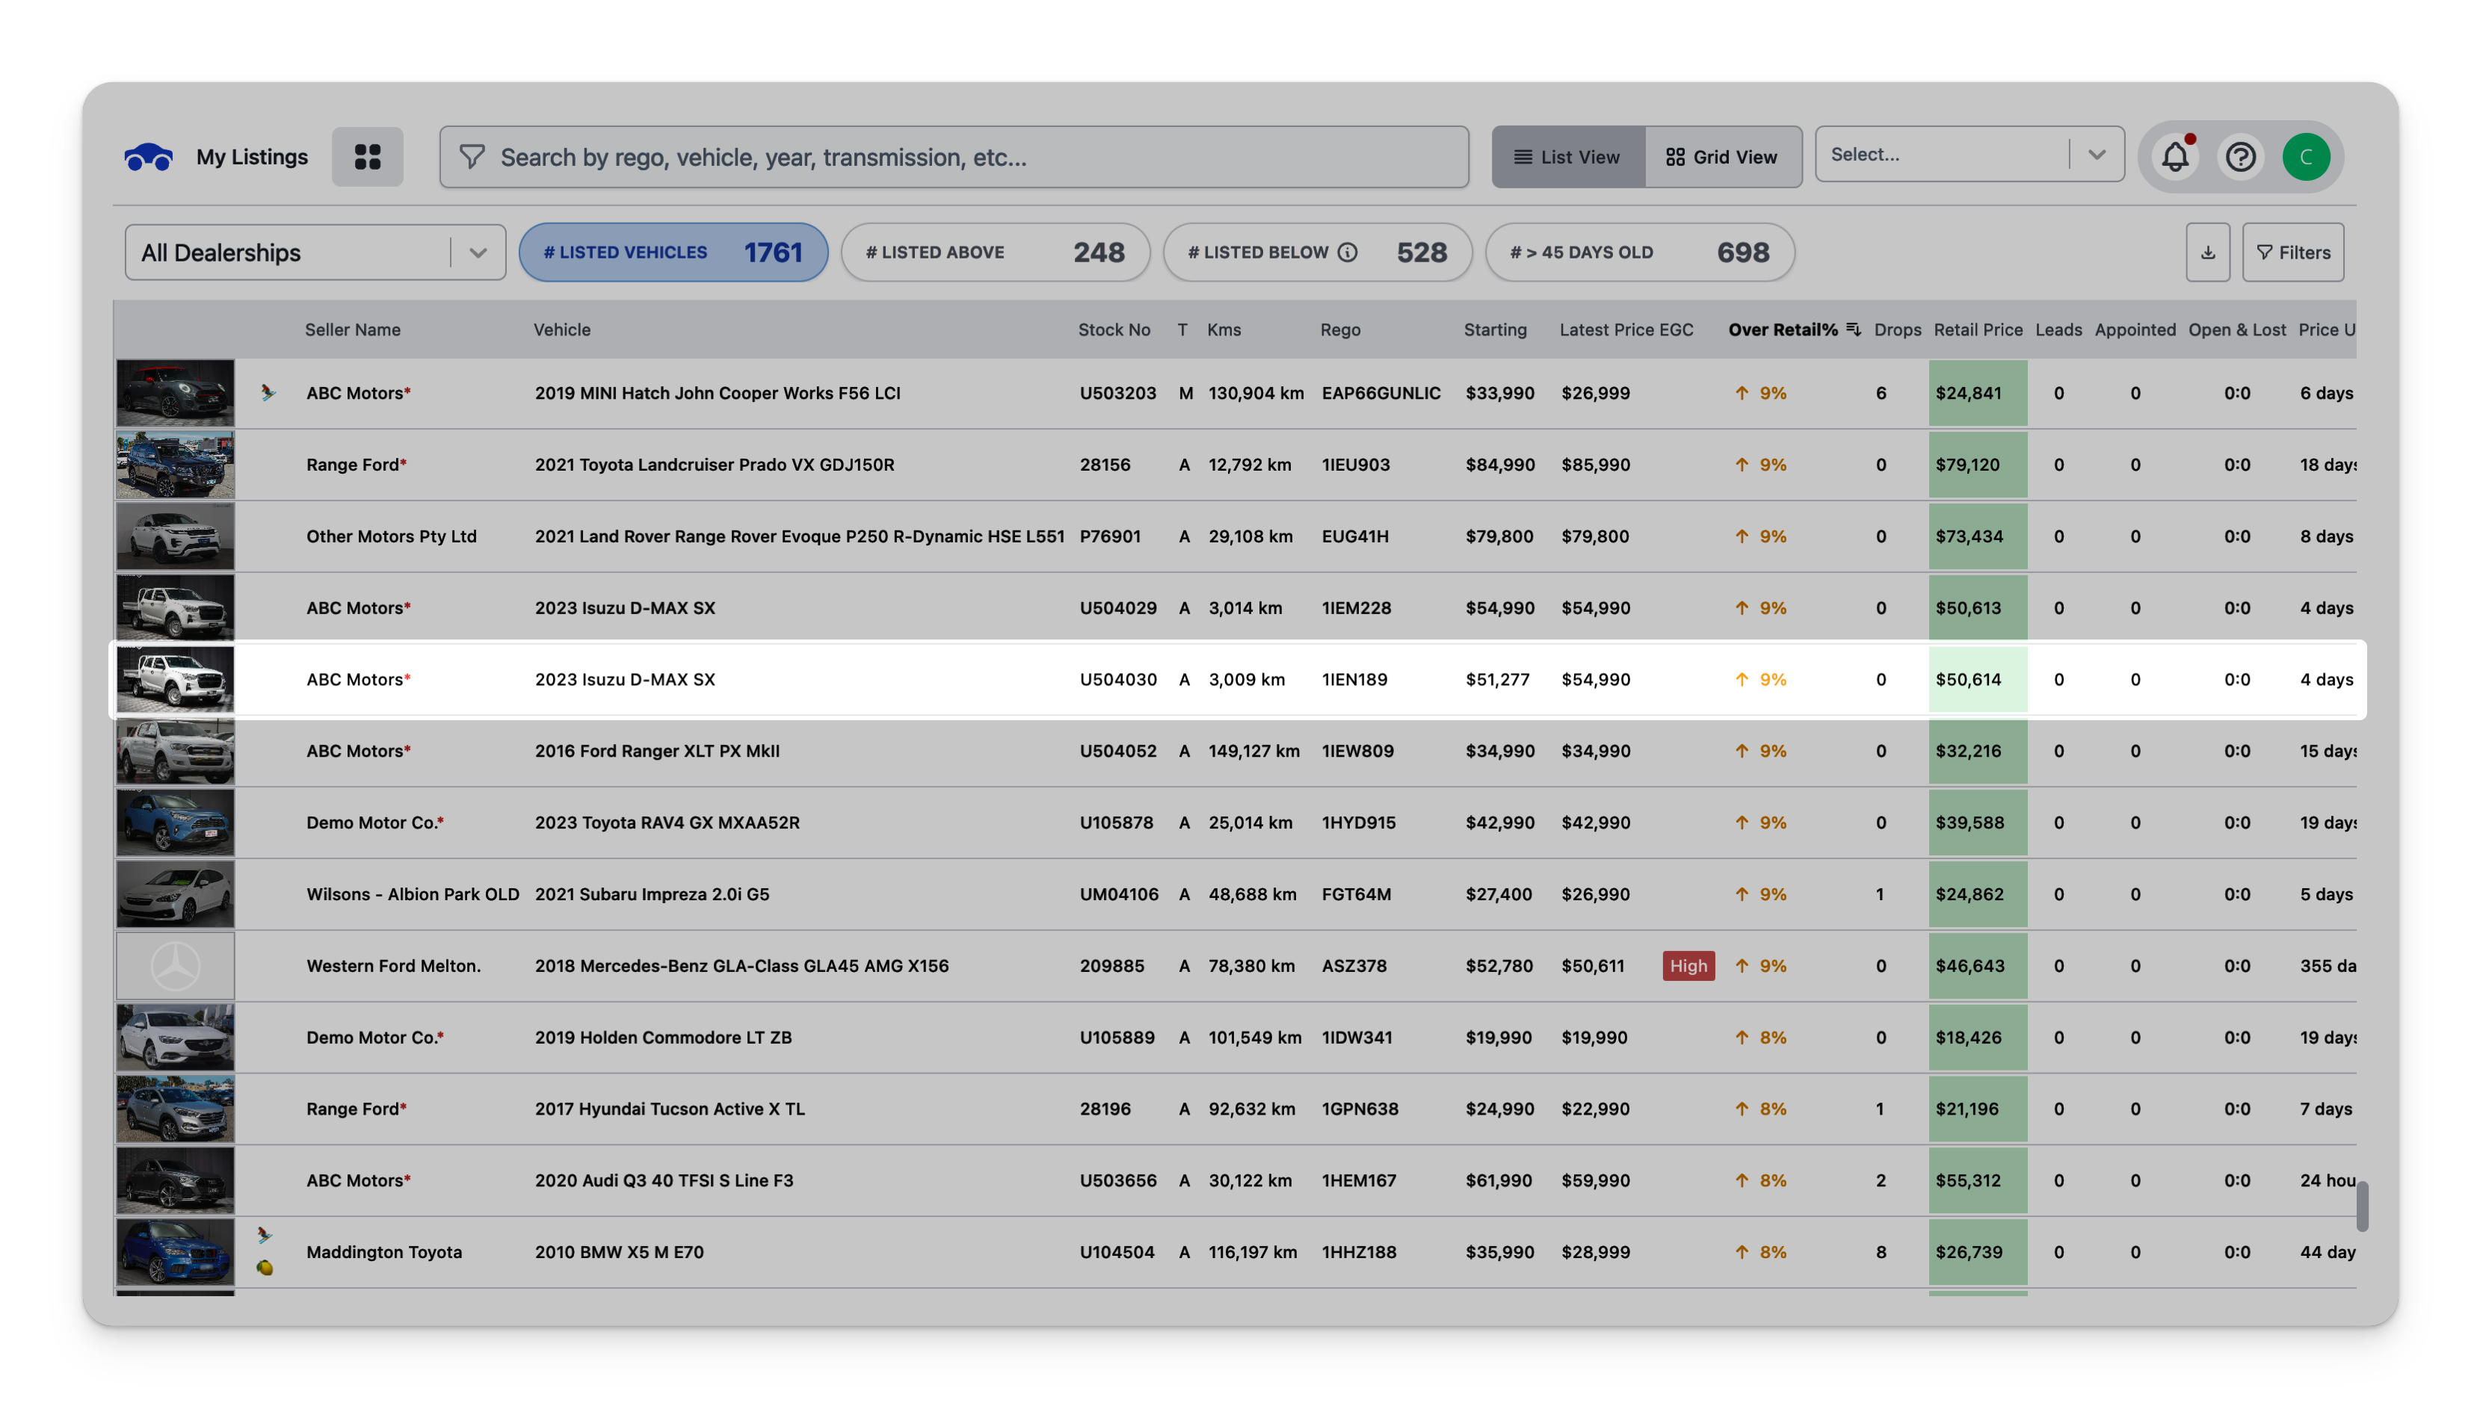This screenshot has width=2483, height=1409.
Task: Click the info icon beside Listed Below
Action: tap(1348, 253)
